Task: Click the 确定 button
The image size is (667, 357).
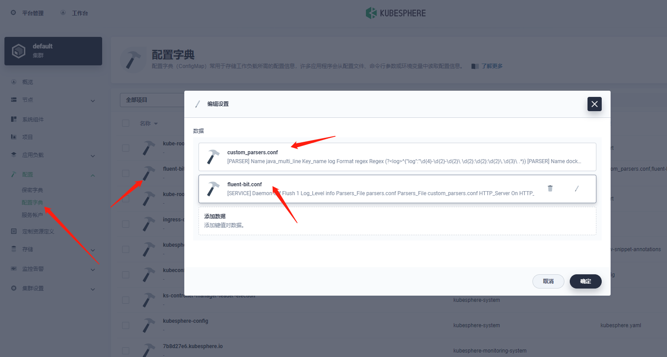Action: (x=586, y=281)
